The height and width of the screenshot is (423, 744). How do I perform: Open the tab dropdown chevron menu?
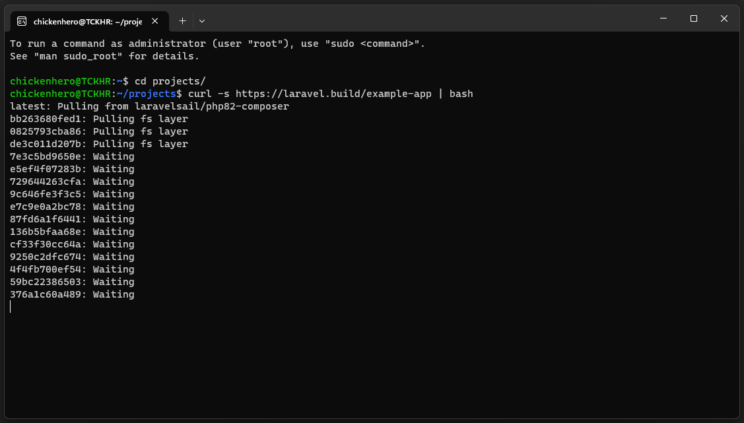pyautogui.click(x=202, y=20)
